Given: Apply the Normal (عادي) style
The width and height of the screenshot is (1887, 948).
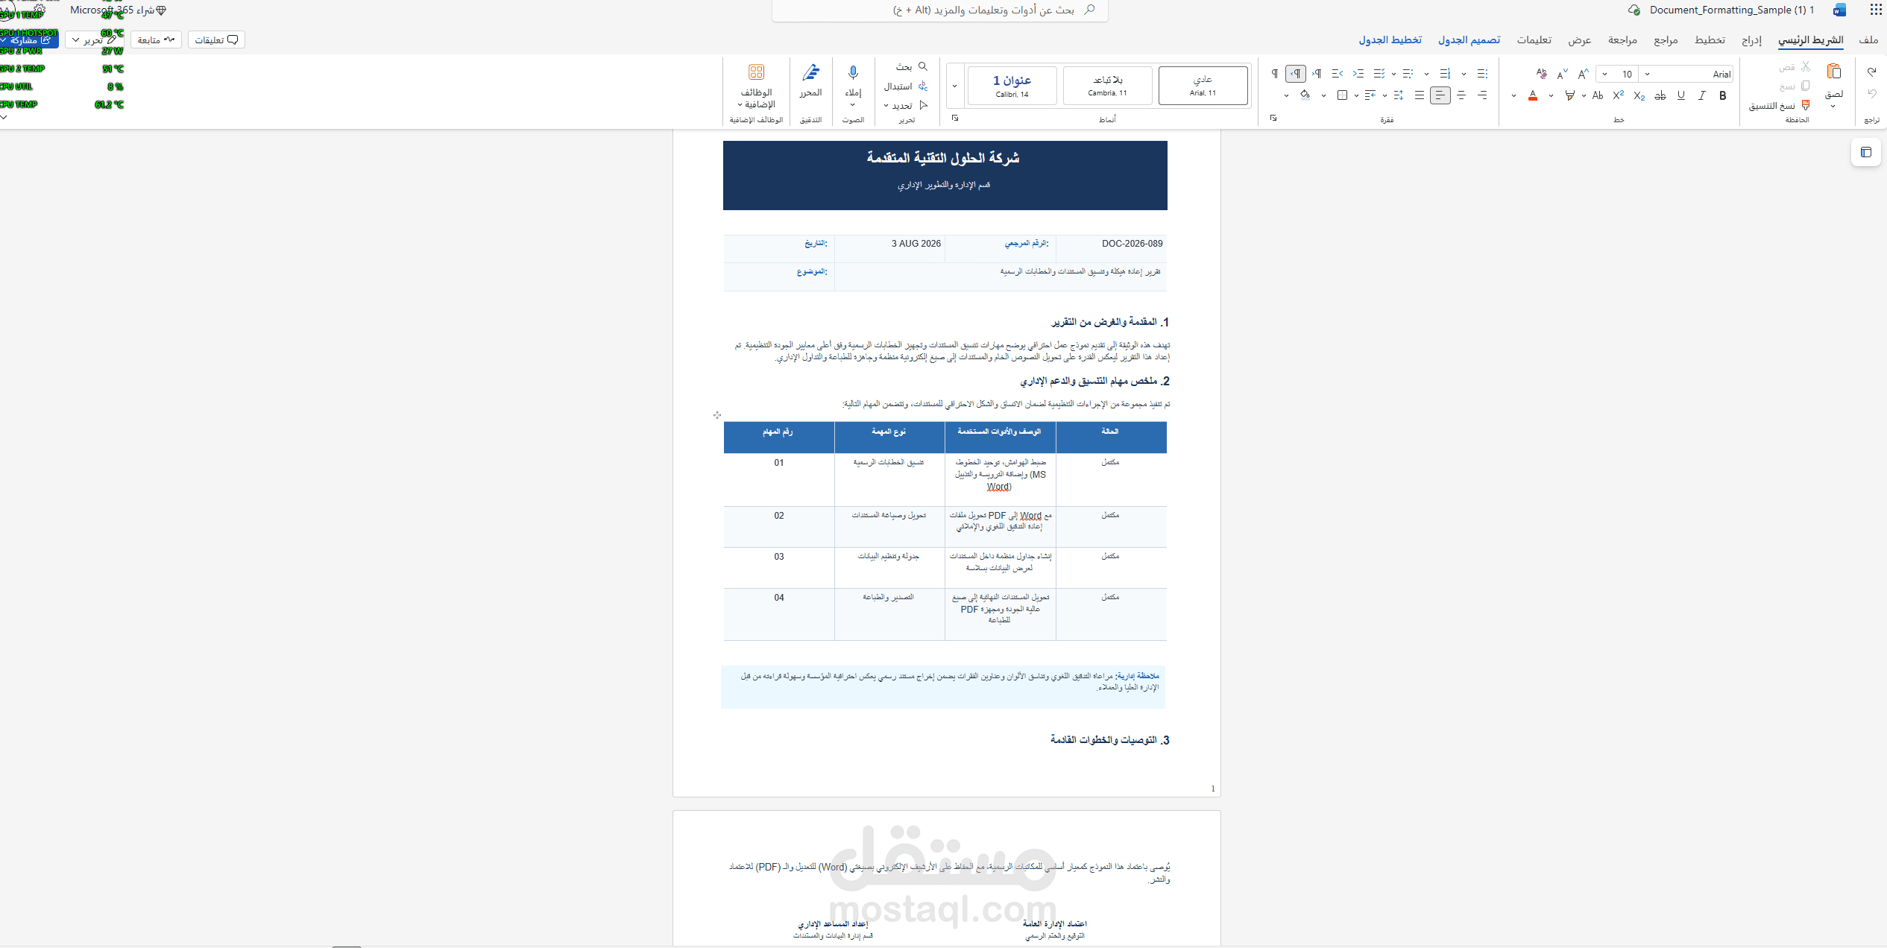Looking at the screenshot, I should coord(1203,86).
